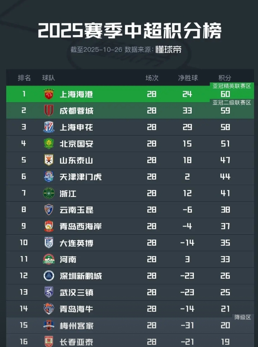Click the Yunnan Yukun (云南玉昆) team crest

coord(49,209)
